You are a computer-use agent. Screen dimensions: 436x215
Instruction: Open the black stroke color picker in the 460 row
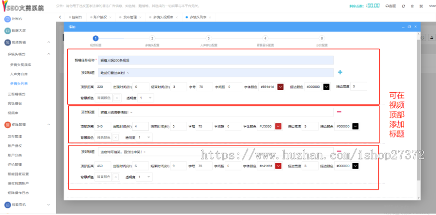(356, 166)
